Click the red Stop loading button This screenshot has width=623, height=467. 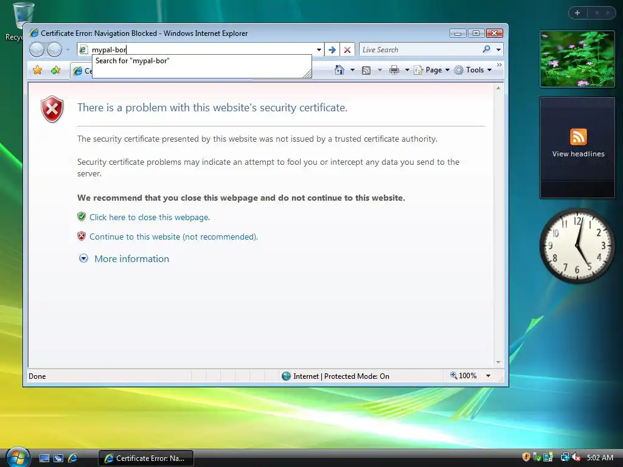point(347,50)
